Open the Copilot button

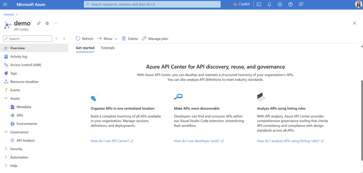pyautogui.click(x=242, y=4)
